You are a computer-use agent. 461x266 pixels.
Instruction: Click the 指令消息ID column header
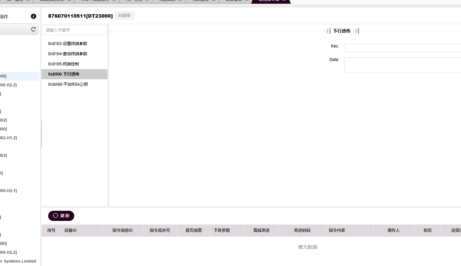[122, 230]
